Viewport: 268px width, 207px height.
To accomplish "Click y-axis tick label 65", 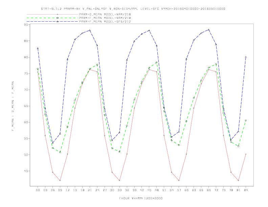I will coord(26,106).
